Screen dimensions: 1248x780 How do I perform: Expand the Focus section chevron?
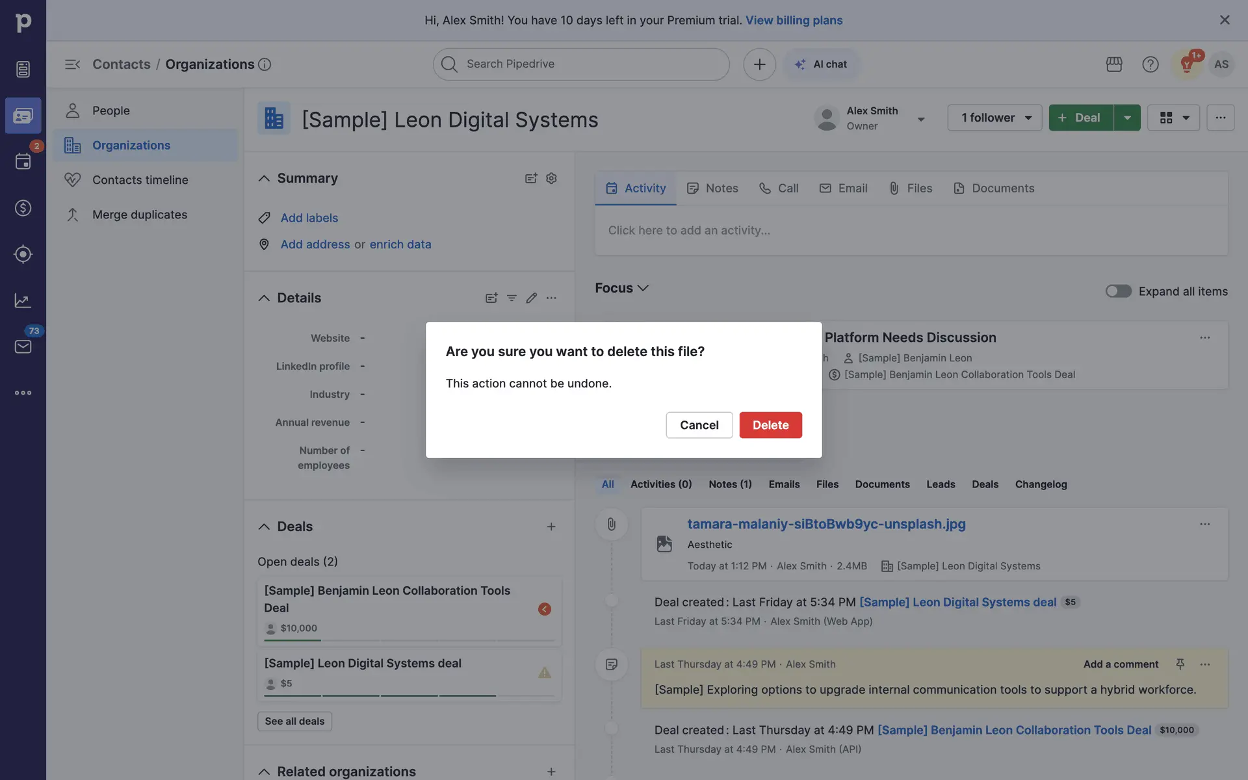point(643,288)
